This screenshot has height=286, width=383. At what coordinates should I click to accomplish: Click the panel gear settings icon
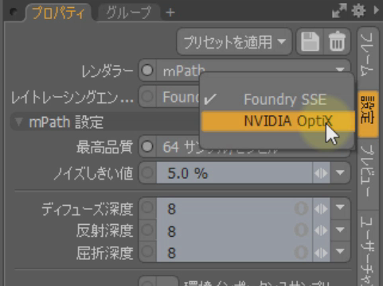(358, 11)
